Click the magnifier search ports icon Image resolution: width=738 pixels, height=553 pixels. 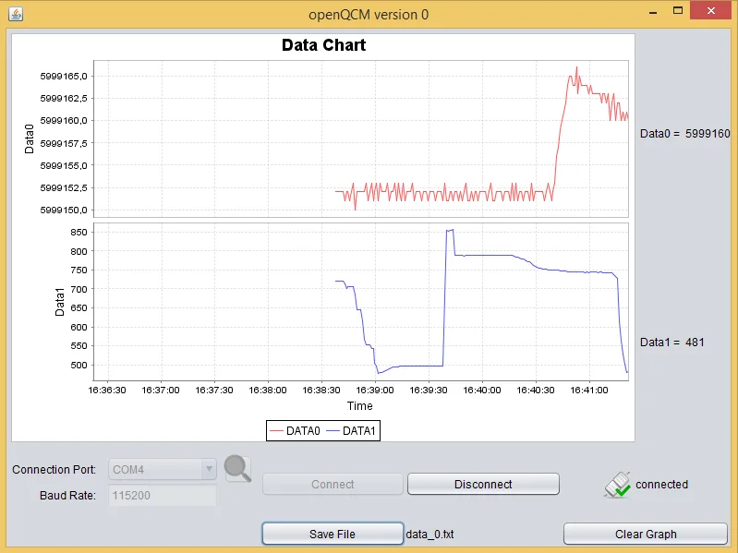tap(237, 469)
